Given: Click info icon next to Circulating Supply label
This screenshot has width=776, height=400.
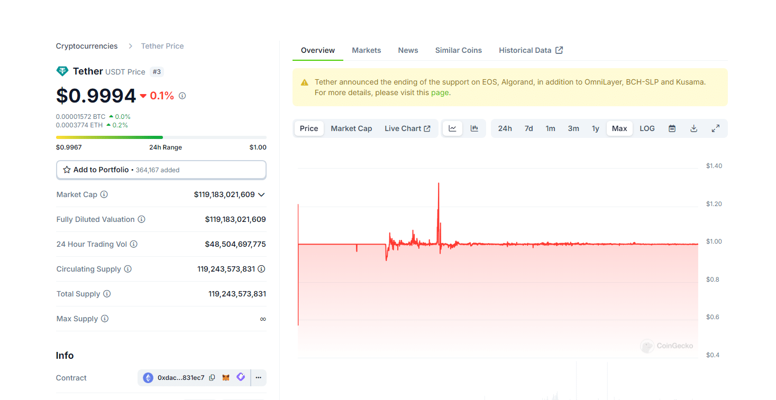Looking at the screenshot, I should pyautogui.click(x=127, y=269).
